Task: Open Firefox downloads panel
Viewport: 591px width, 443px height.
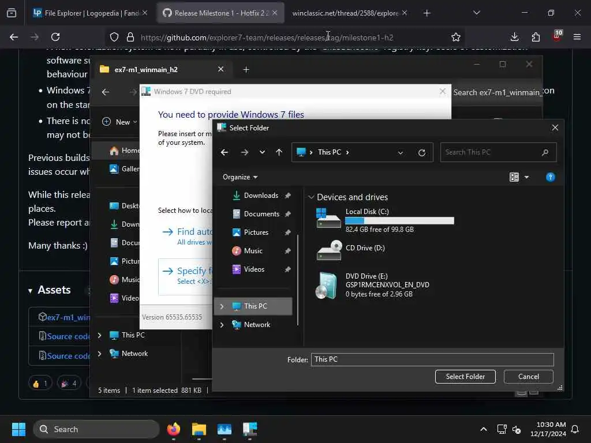Action: [x=514, y=37]
